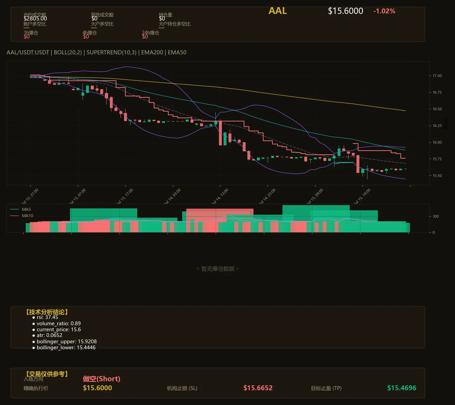Screen dimensions: 455x405
Task: Select the $15.4696 take profit value
Action: tap(402, 388)
